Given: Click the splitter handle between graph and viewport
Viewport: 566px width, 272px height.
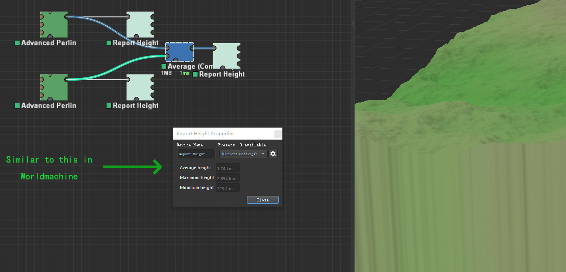Looking at the screenshot, I should click(353, 23).
